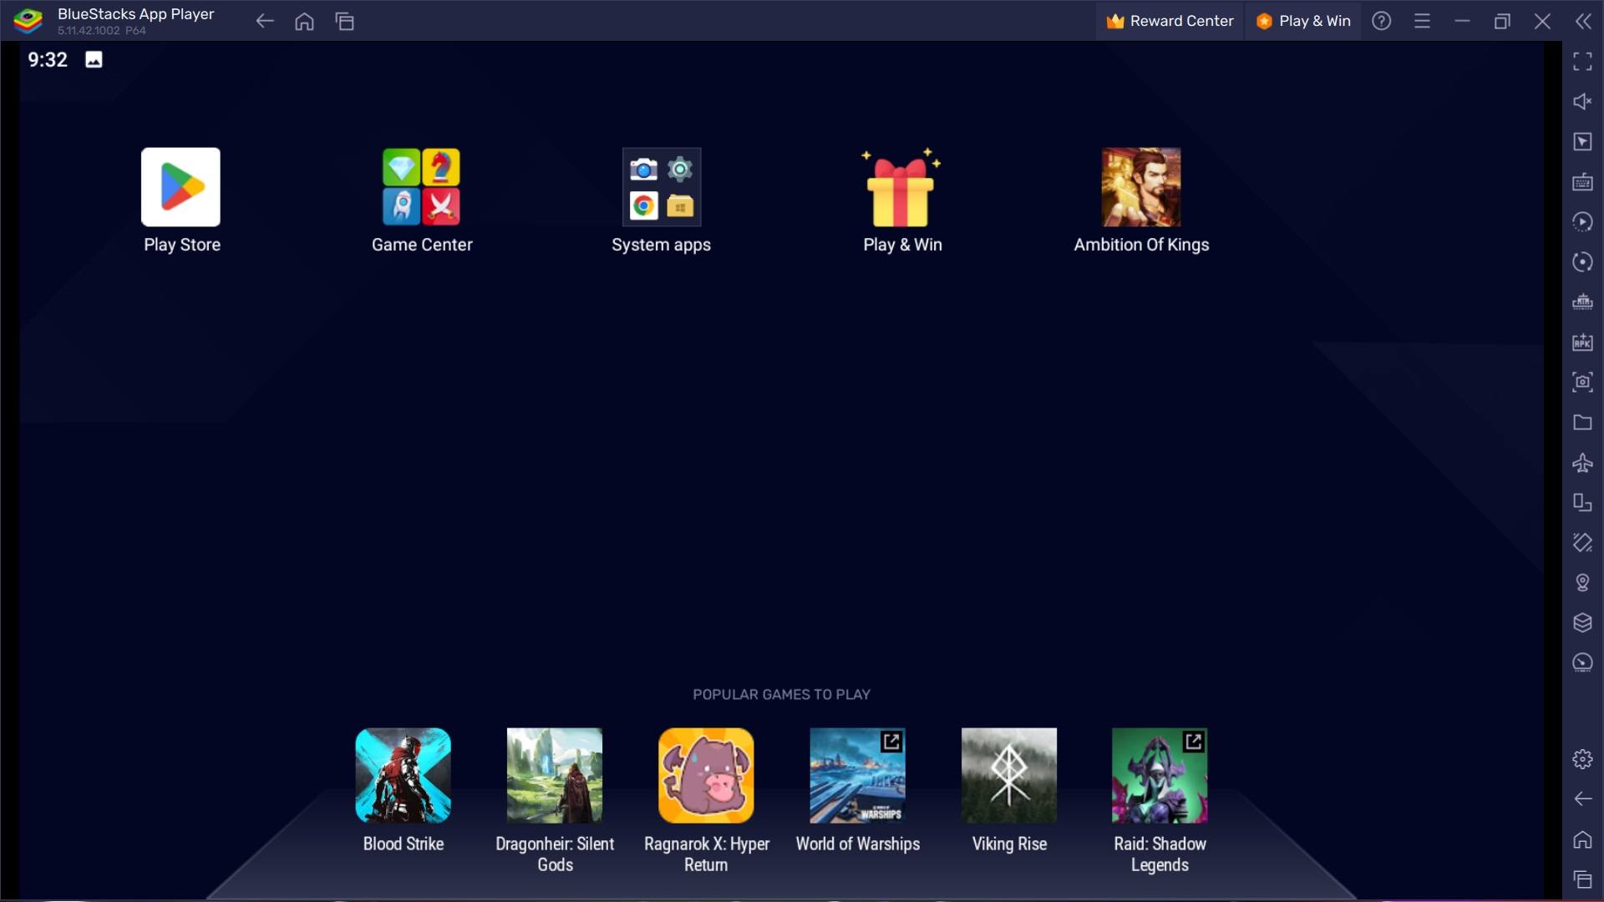This screenshot has width=1604, height=902.
Task: Open the Play & Win gift app
Action: (x=901, y=187)
